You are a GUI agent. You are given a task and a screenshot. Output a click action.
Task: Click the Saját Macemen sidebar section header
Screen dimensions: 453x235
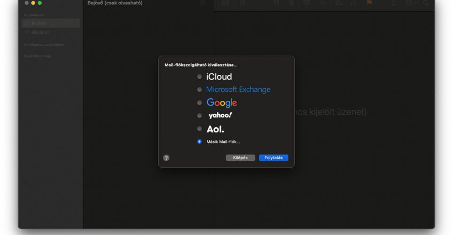37,56
